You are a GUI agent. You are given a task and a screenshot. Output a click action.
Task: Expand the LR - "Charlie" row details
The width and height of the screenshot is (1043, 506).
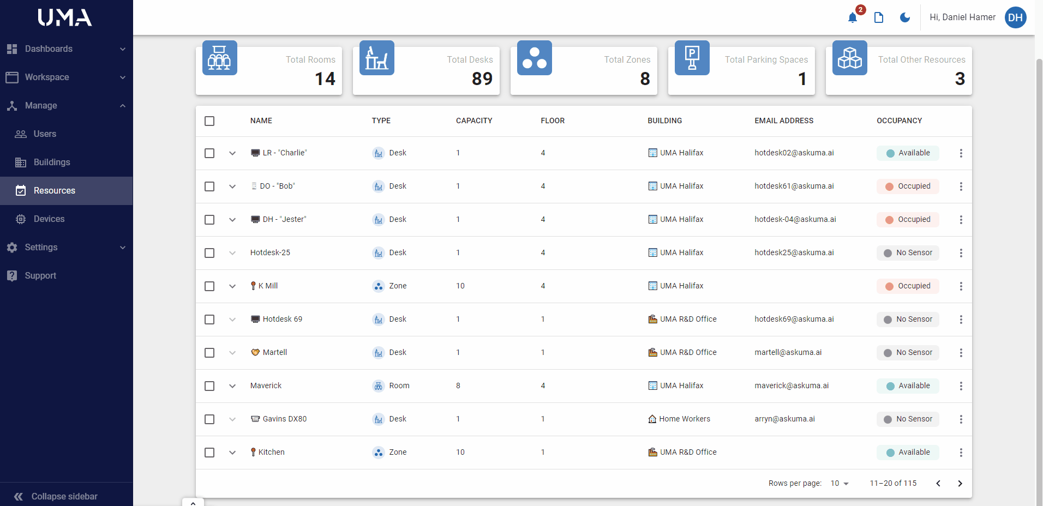232,153
